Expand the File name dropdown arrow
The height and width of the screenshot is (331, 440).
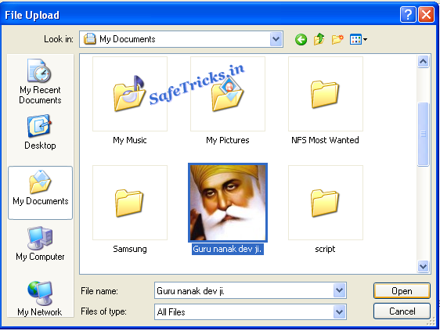tap(340, 290)
